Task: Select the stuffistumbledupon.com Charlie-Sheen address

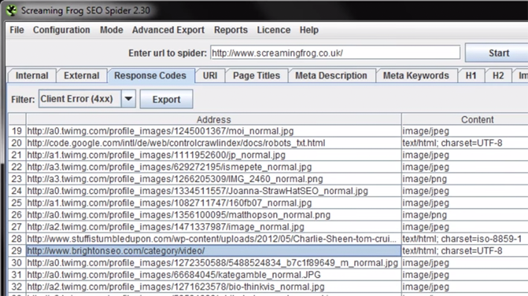Action: tap(213, 239)
